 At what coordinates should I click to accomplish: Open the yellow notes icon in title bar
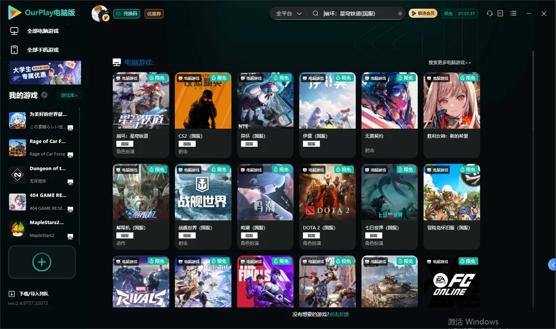tap(500, 13)
